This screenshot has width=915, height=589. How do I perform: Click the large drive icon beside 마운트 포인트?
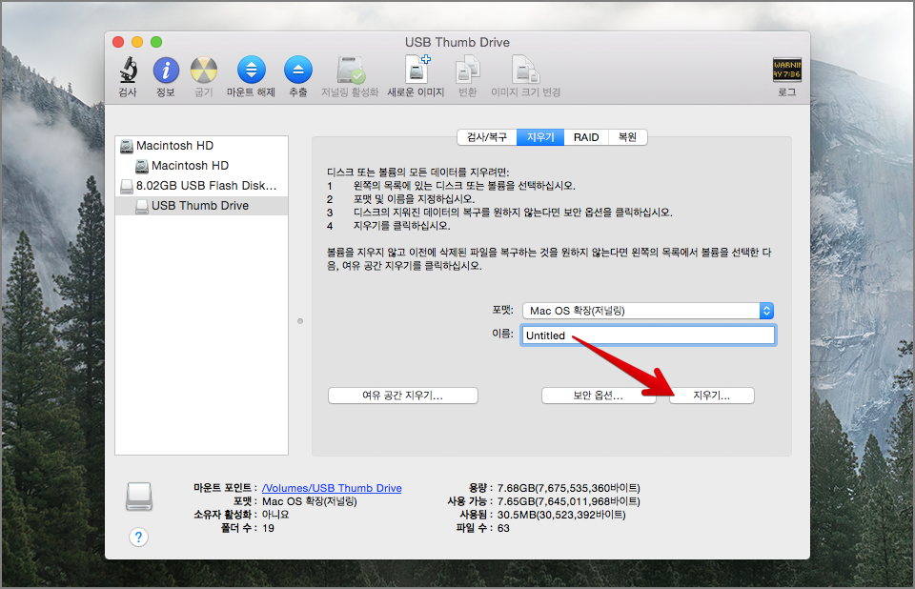pos(139,497)
